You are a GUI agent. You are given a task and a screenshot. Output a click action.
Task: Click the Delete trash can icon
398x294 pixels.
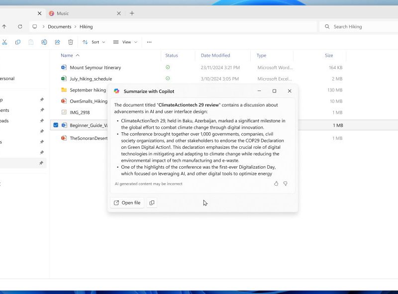(x=71, y=42)
